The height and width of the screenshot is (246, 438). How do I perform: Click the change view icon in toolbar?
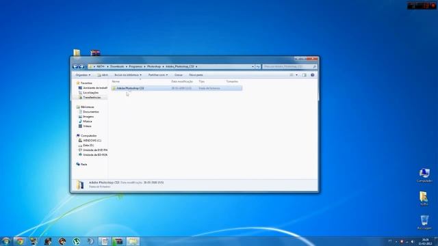(x=292, y=75)
